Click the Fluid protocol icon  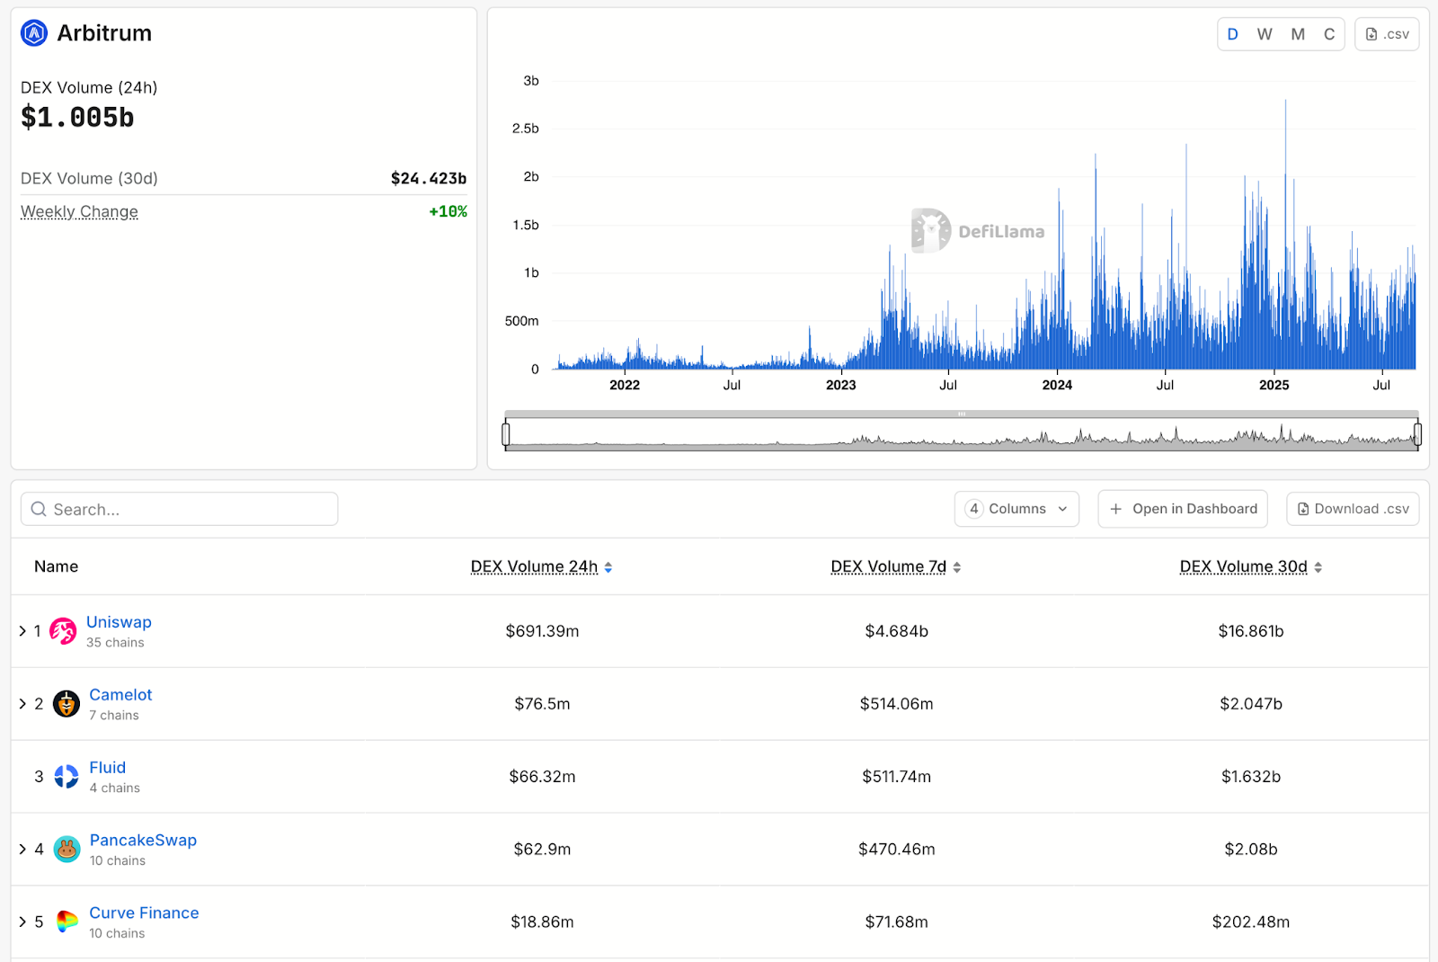[66, 777]
